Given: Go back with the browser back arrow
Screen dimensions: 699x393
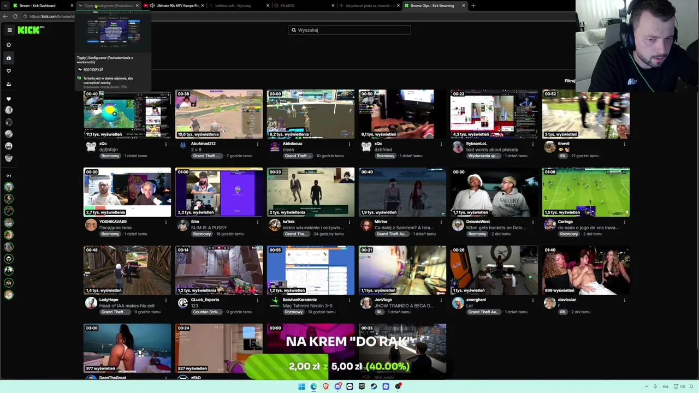Looking at the screenshot, I should (x=5, y=16).
